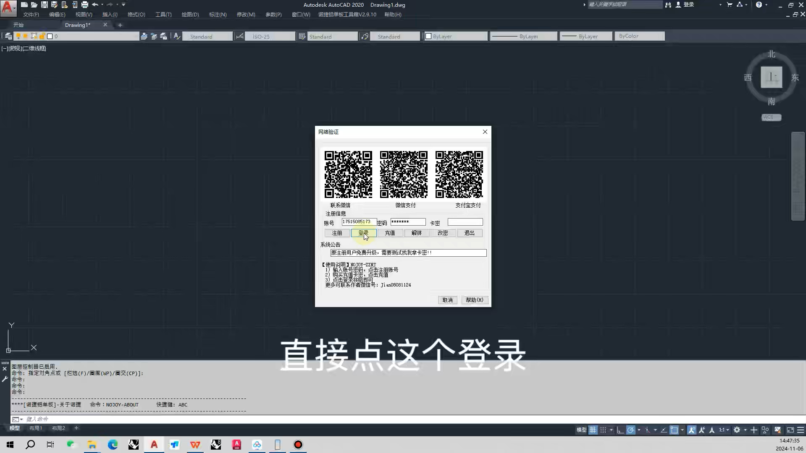The height and width of the screenshot is (453, 806).
Task: Click the Save As icon
Action: click(x=54, y=5)
